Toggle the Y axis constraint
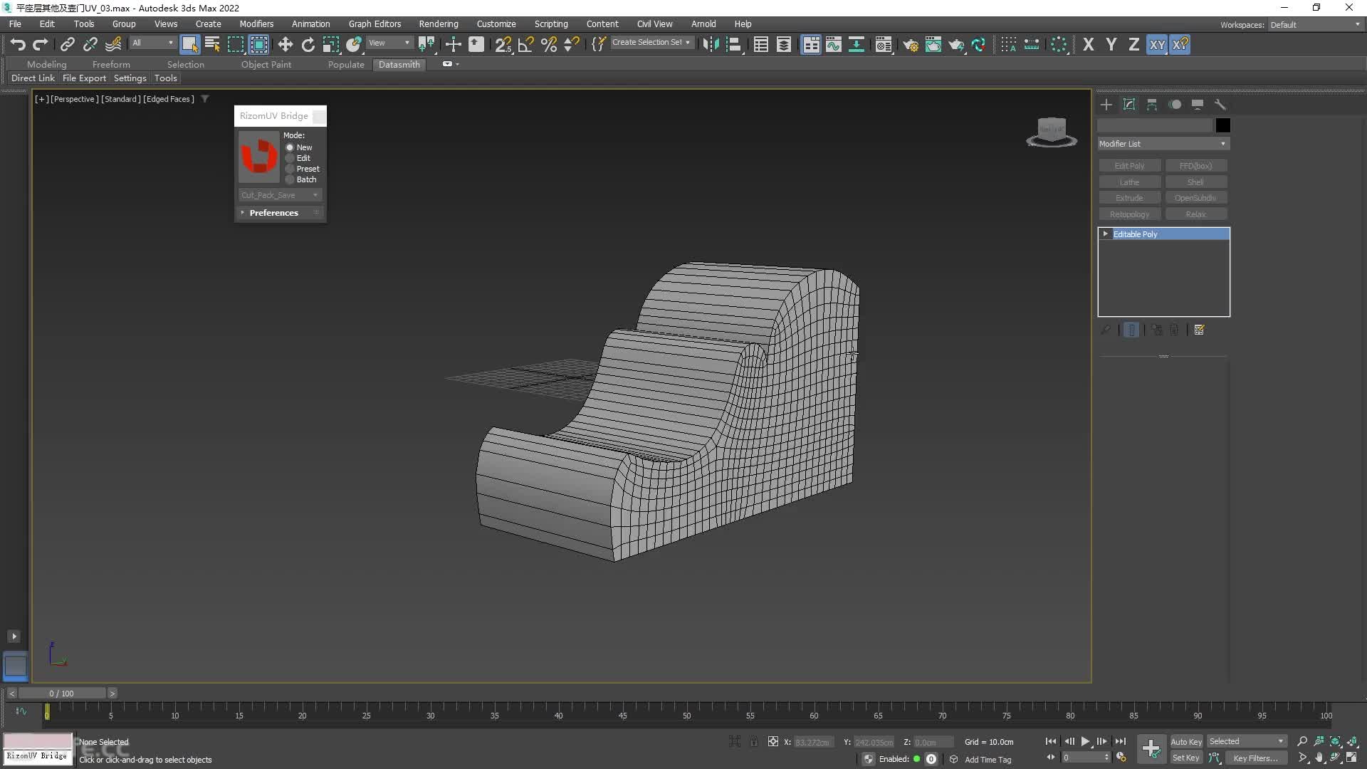Screen dimensions: 1367x769 1111,44
